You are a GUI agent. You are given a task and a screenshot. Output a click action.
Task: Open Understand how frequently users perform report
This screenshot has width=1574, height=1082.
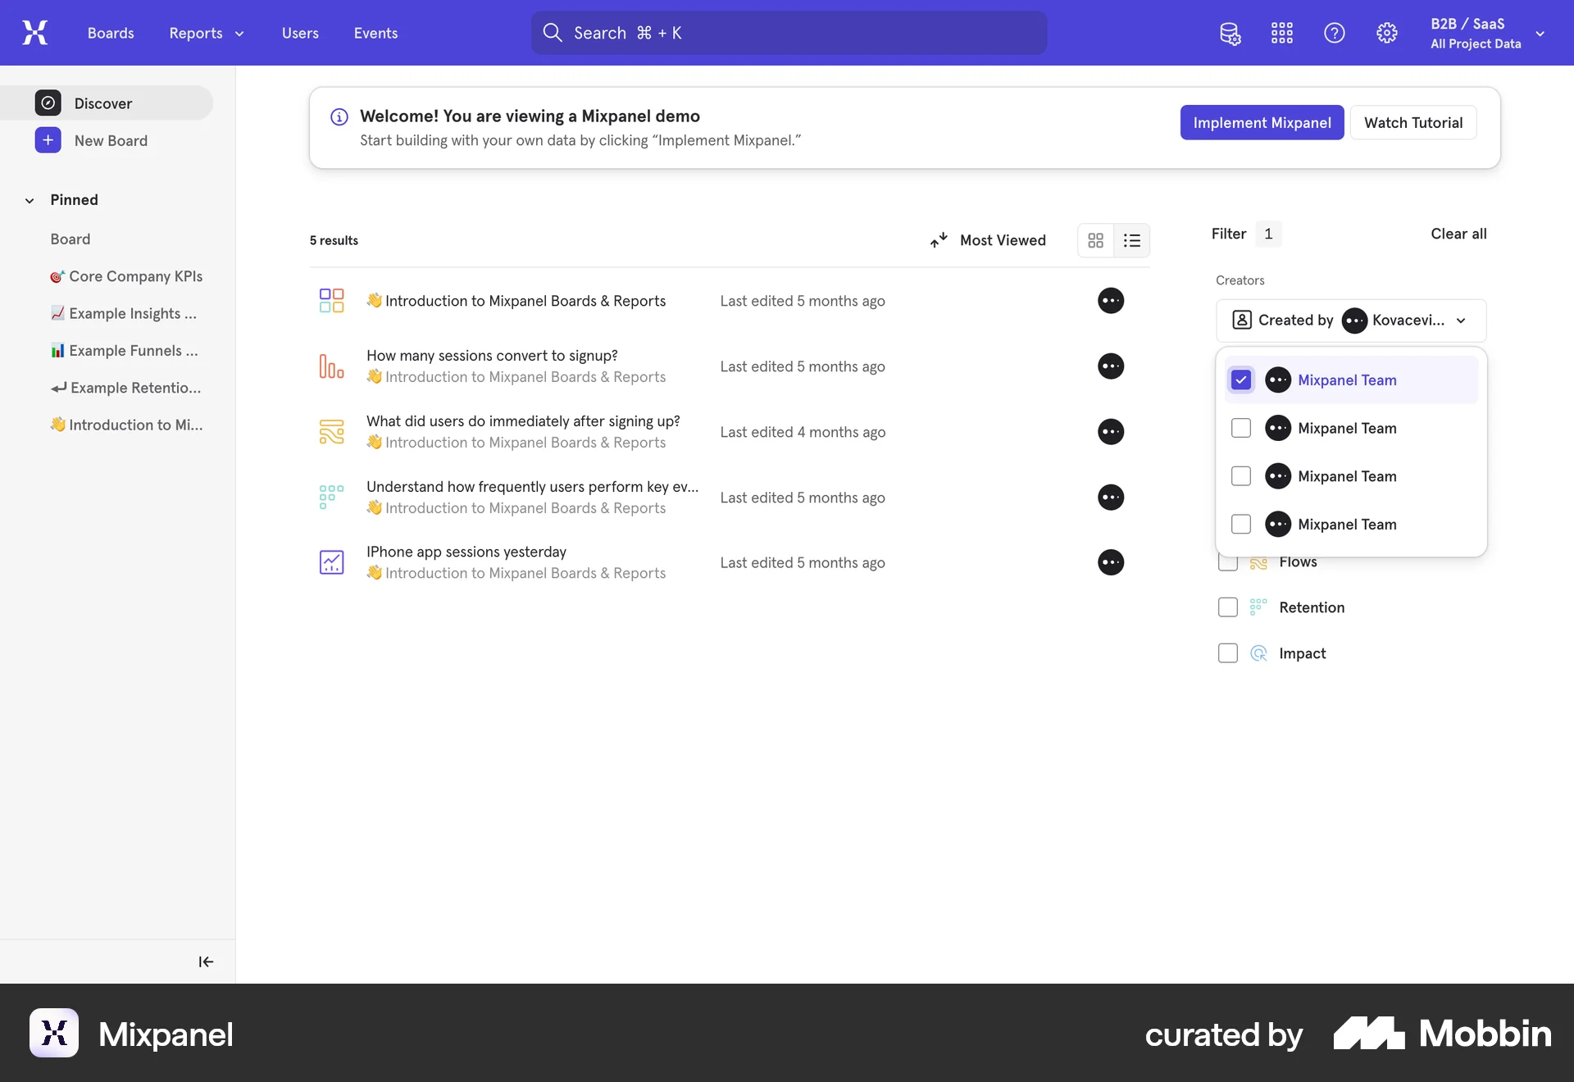pos(532,486)
